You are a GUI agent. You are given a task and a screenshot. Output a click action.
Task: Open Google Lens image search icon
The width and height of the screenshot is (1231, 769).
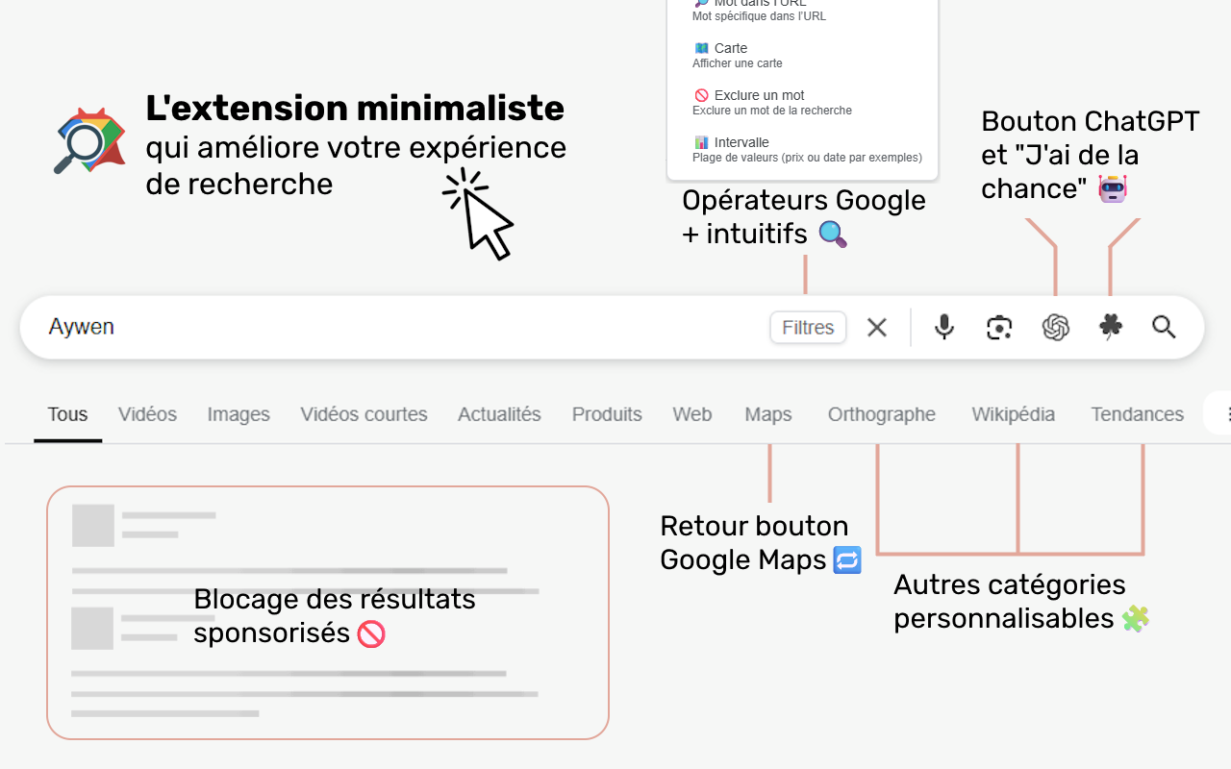[999, 328]
